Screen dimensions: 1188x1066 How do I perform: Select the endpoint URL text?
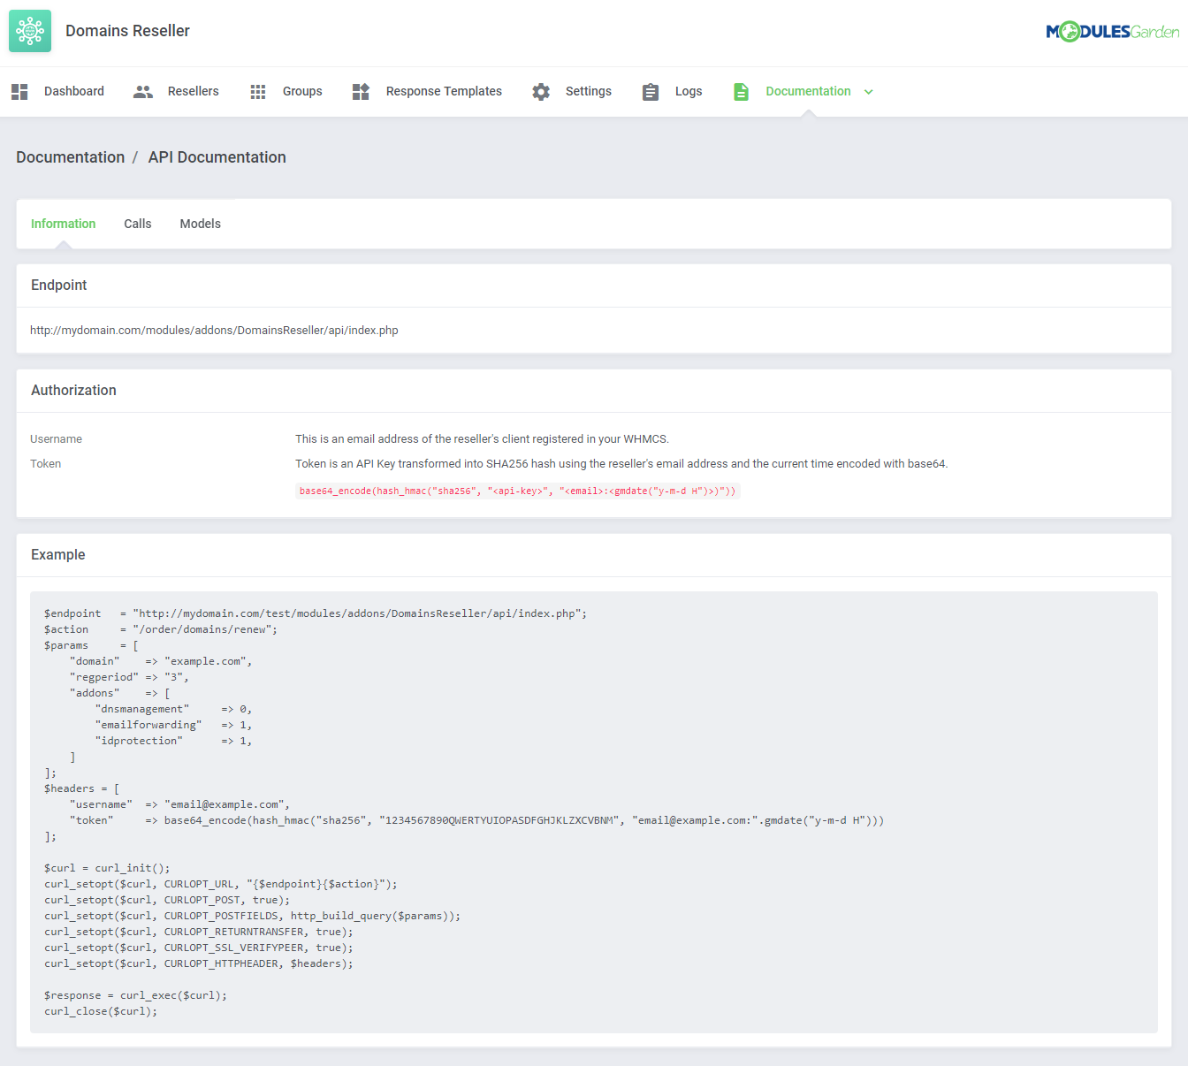click(214, 330)
